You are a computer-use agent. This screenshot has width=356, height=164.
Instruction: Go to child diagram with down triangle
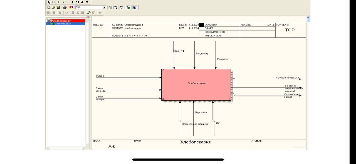point(87,2)
